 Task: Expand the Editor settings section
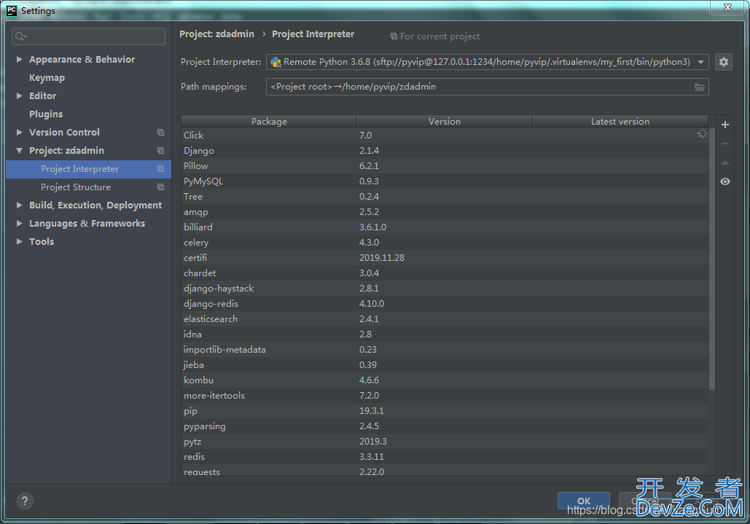pyautogui.click(x=20, y=95)
